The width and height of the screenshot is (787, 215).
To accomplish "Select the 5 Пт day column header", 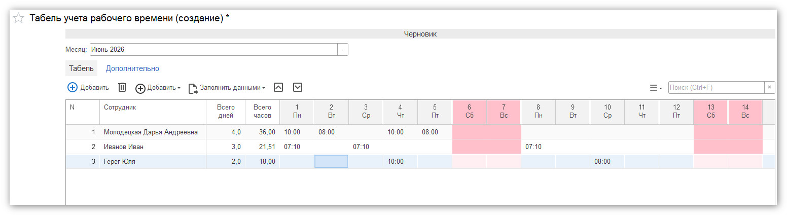I will [x=435, y=112].
